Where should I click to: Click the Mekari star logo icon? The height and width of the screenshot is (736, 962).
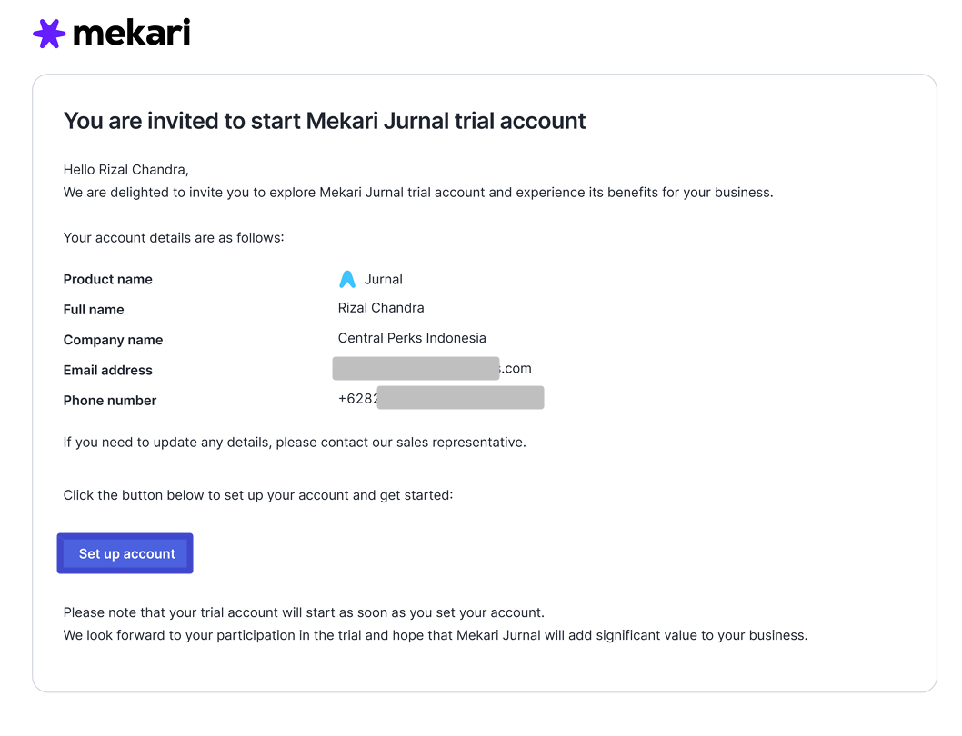pyautogui.click(x=49, y=34)
